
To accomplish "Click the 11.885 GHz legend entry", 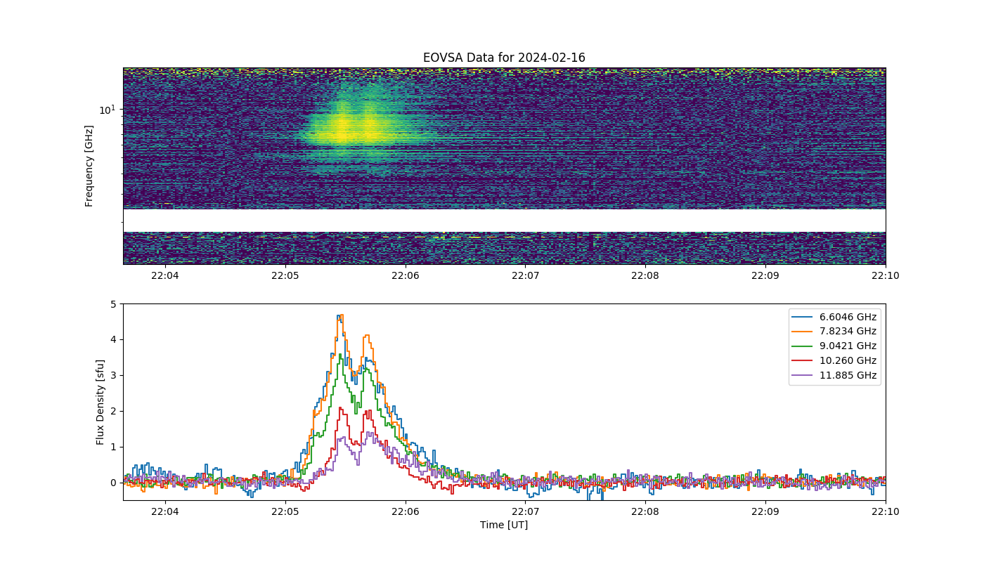I will pyautogui.click(x=835, y=375).
